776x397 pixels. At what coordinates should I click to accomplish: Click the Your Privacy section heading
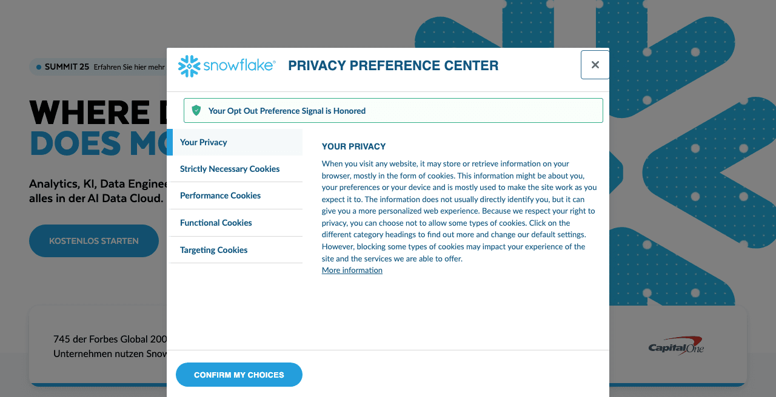[353, 146]
